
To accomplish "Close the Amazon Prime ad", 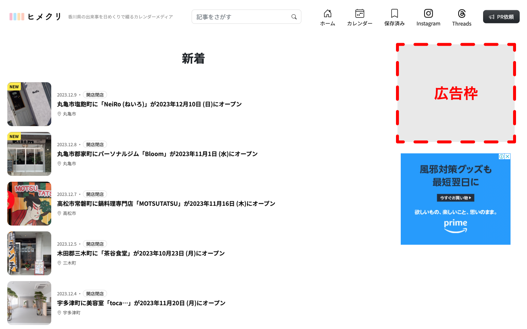I will point(507,156).
